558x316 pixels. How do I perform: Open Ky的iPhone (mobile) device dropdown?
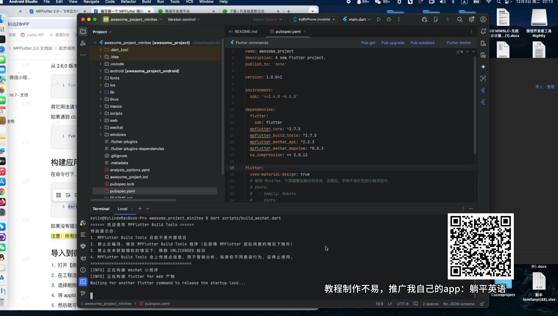click(314, 19)
